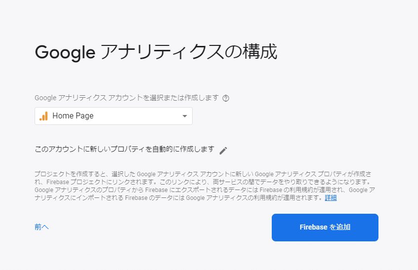Image resolution: width=418 pixels, height=270 pixels.
Task: Go back with the 前へ link
Action: pyautogui.click(x=42, y=227)
